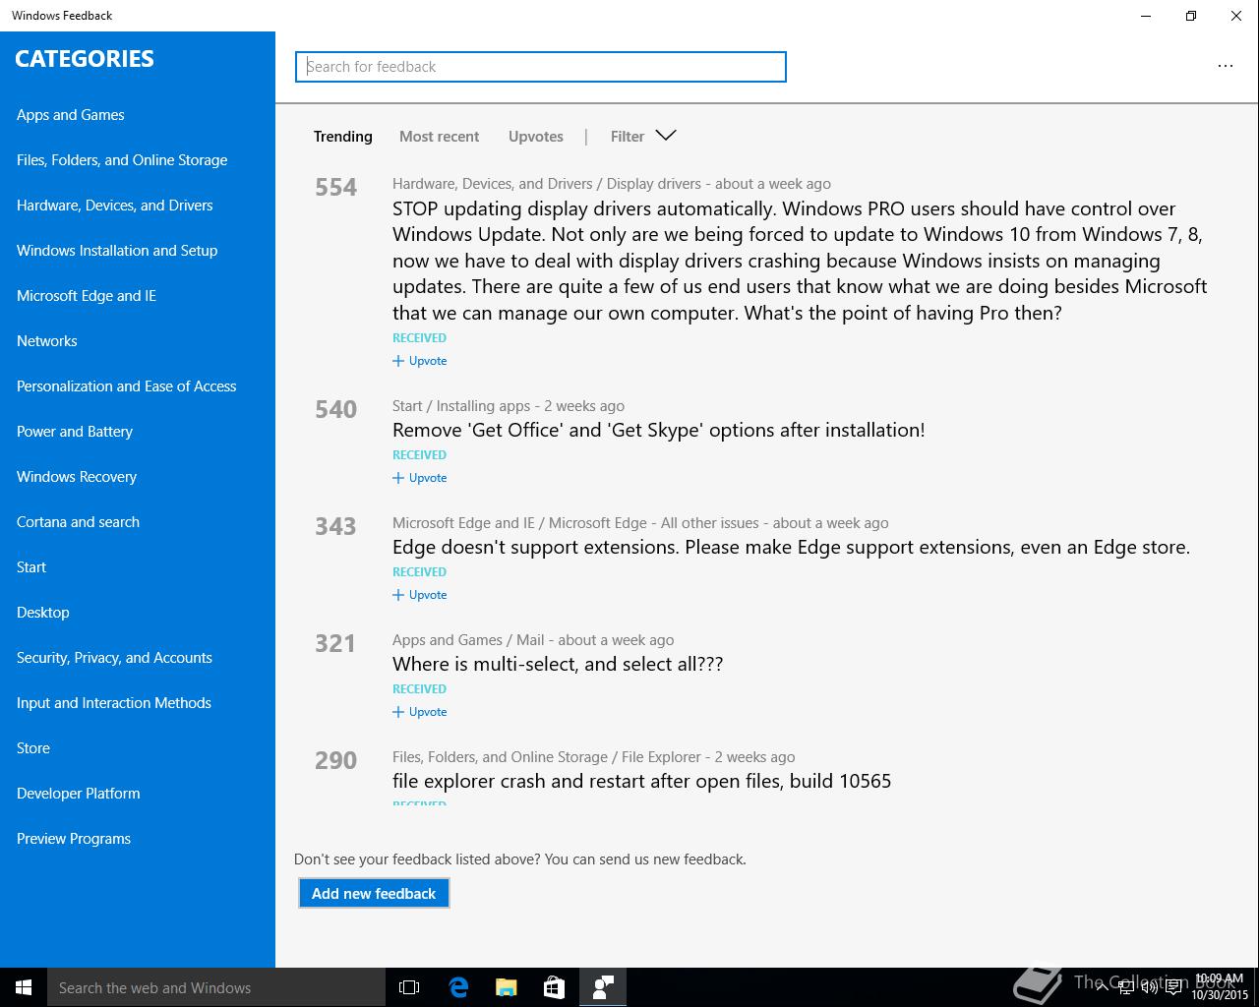
Task: Click the Search the web and Windows box
Action: pos(216,987)
